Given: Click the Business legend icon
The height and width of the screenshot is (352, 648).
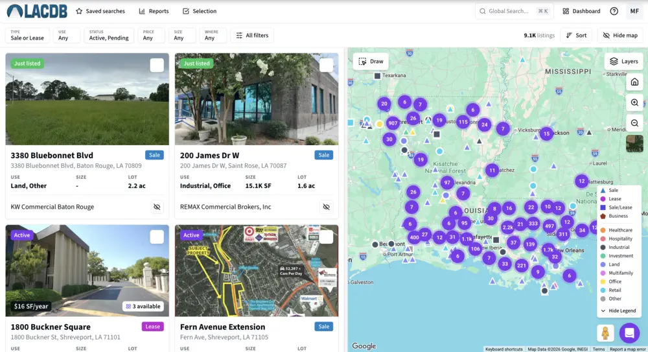Looking at the screenshot, I should point(603,216).
